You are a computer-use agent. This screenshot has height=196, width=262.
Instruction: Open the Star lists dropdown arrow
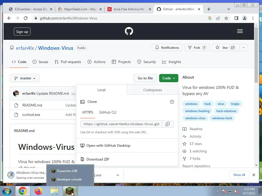pos(244,48)
